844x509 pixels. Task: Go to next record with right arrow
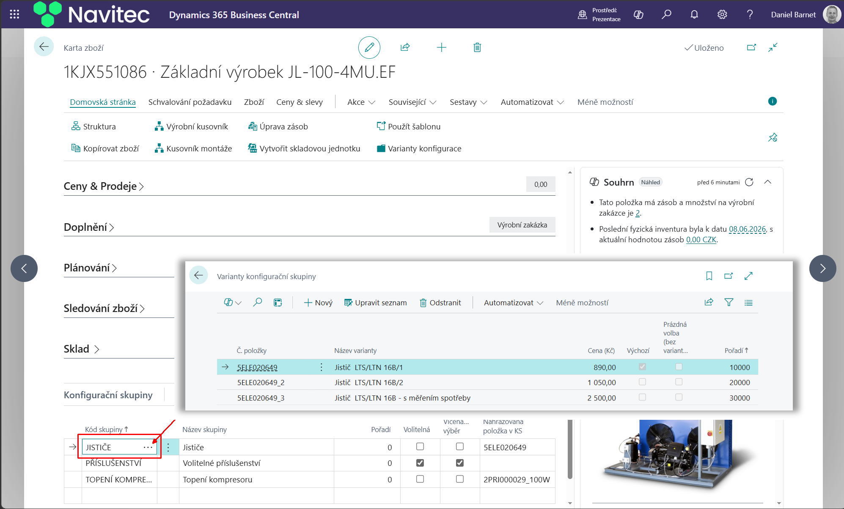click(x=822, y=268)
